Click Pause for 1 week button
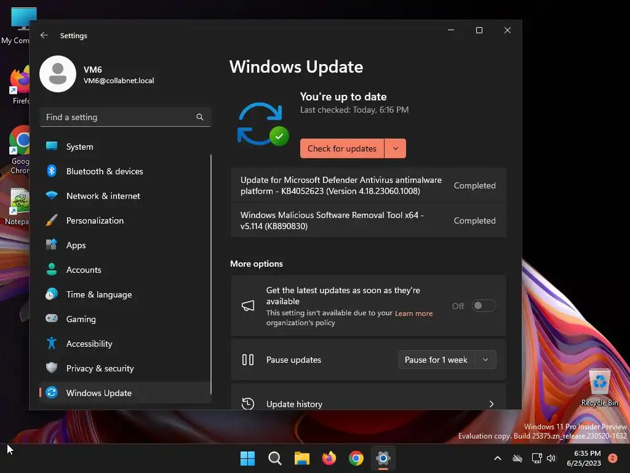630x473 pixels. click(x=436, y=360)
